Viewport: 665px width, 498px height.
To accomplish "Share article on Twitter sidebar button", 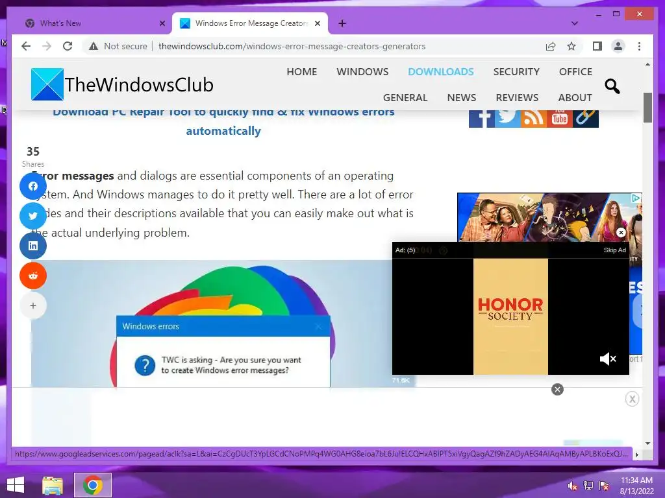I will point(33,215).
